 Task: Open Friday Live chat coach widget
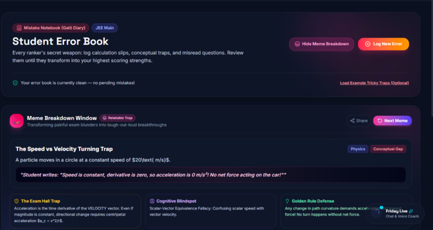[x=395, y=213]
